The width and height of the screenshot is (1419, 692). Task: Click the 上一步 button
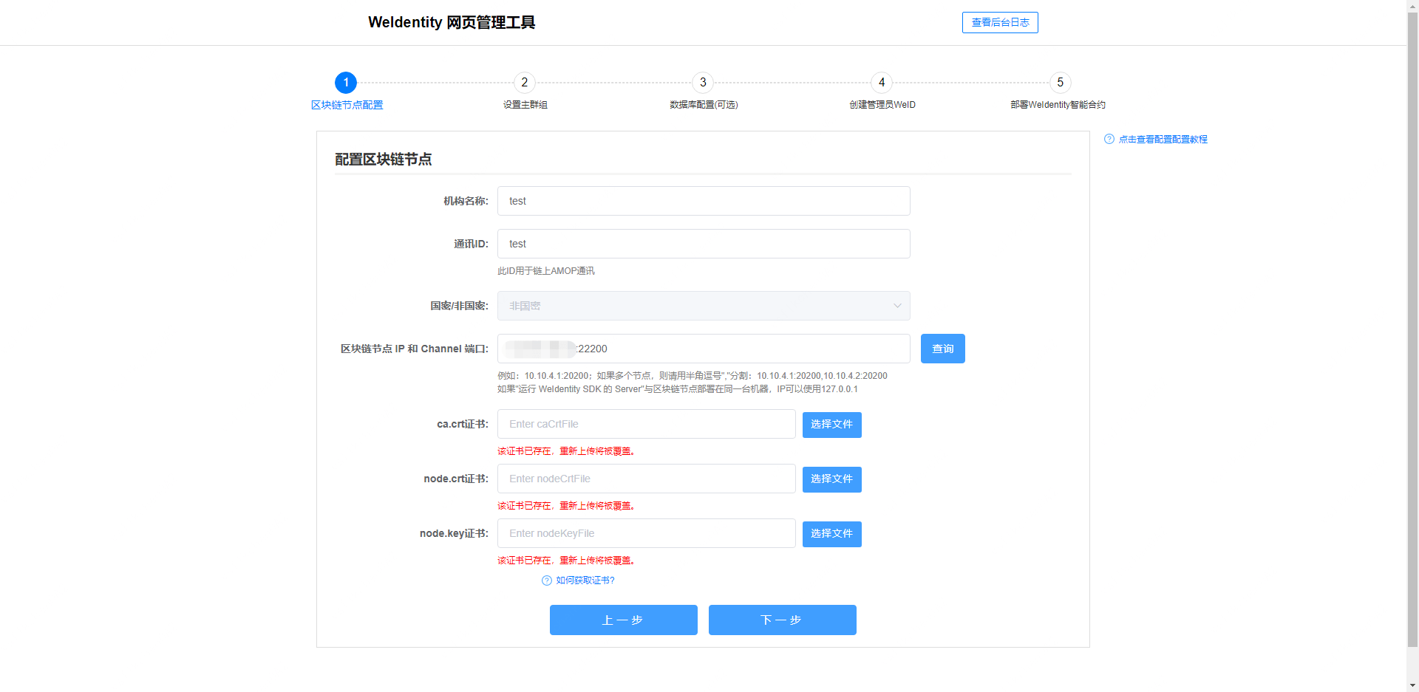point(623,620)
